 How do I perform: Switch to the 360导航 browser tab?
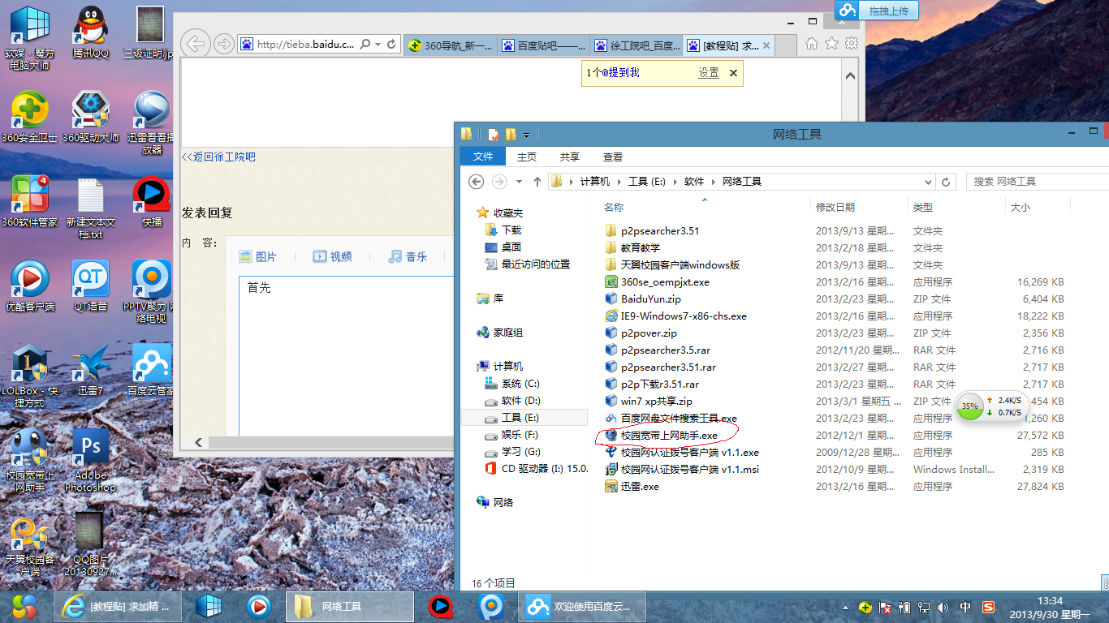point(451,45)
